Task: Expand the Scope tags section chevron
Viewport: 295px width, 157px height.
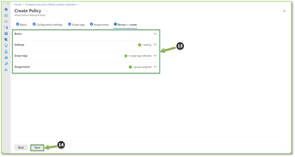Action: (x=155, y=56)
